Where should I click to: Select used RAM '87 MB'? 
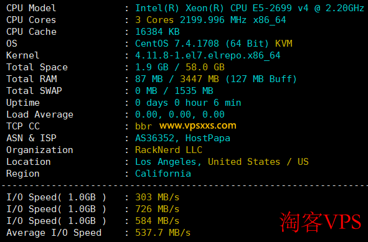(149, 79)
